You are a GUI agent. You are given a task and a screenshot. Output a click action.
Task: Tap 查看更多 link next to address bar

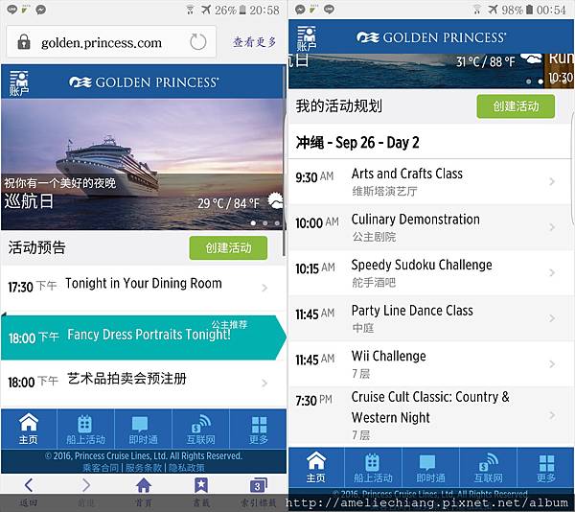255,42
